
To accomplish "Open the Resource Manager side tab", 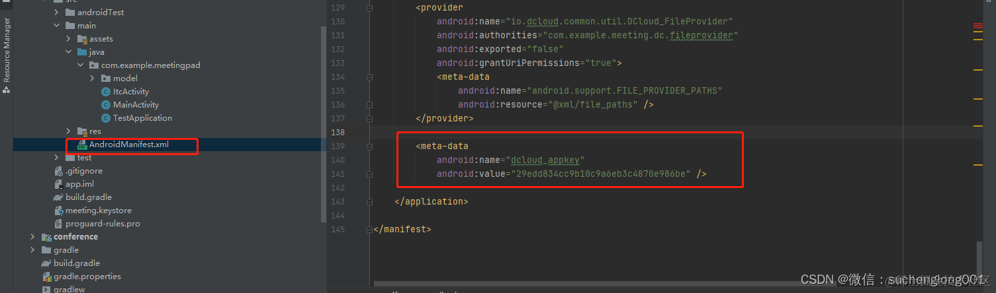I will 6,54.
